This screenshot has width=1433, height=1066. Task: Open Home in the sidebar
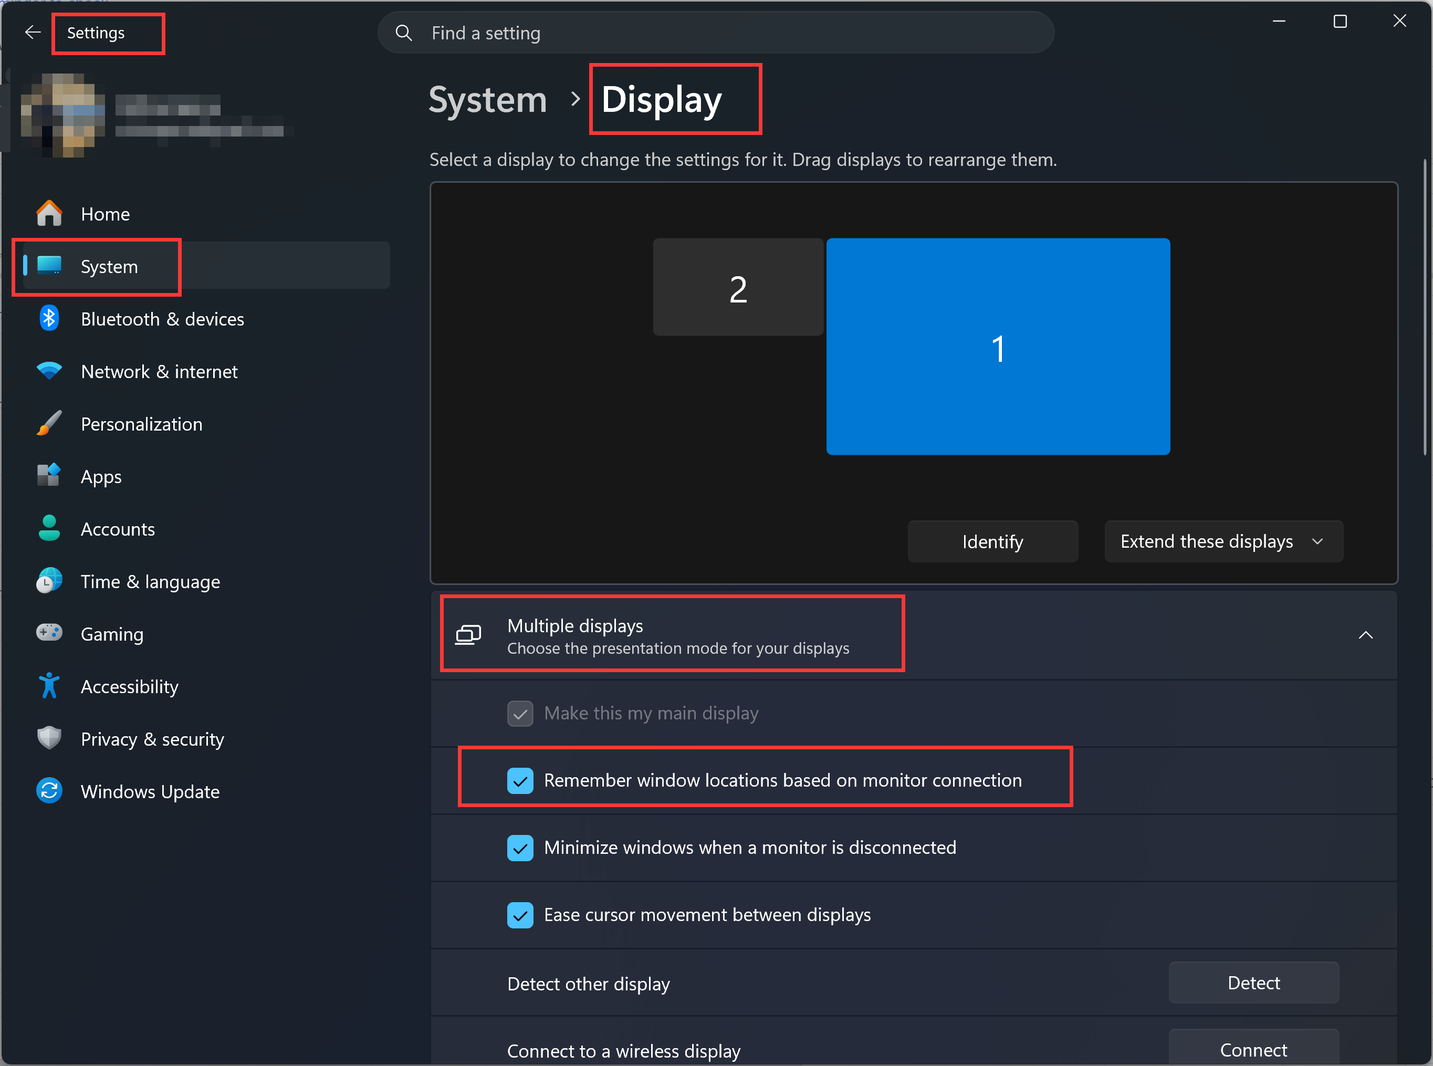click(206, 214)
